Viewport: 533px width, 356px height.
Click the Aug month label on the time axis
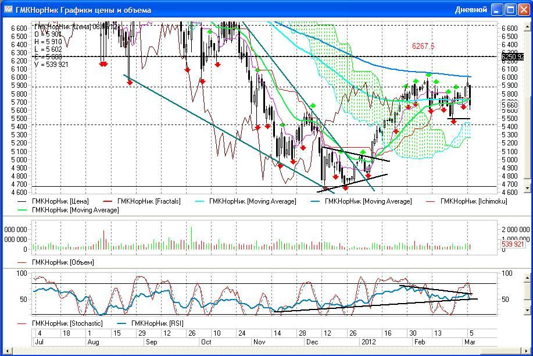click(93, 341)
